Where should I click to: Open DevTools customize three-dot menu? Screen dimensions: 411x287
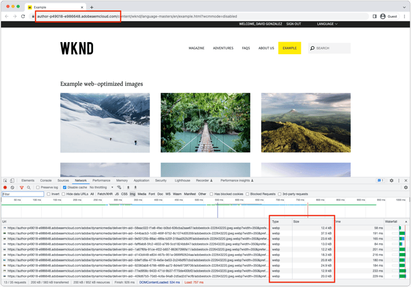pyautogui.click(x=399, y=181)
